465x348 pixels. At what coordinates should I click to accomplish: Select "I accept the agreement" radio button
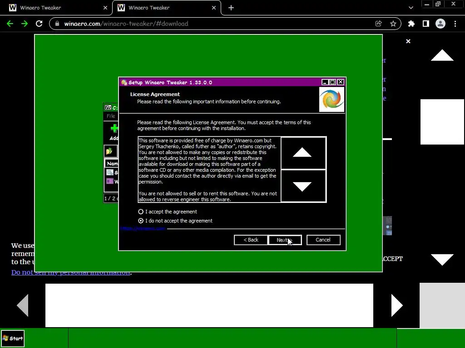tap(141, 212)
